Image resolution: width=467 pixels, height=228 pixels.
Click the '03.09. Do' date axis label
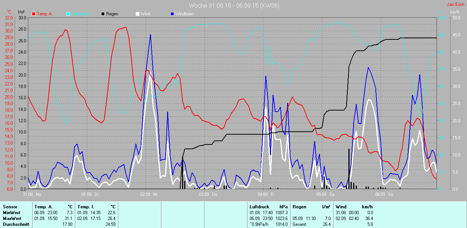pyautogui.click(x=208, y=194)
